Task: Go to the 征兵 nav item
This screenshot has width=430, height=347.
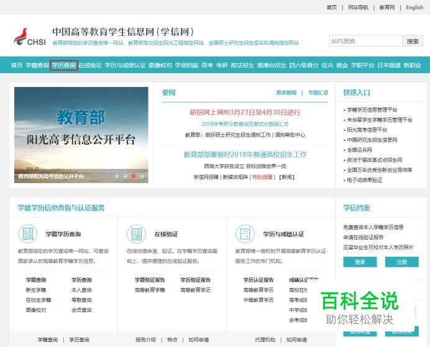Action: point(327,65)
